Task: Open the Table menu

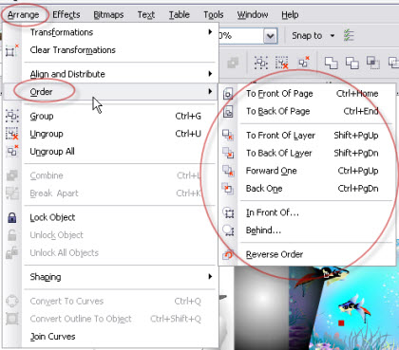Action: [x=179, y=15]
